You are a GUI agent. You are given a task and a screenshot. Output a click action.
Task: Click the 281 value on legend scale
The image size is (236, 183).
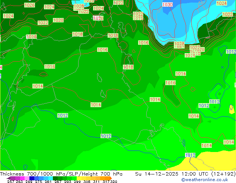click(x=48, y=182)
